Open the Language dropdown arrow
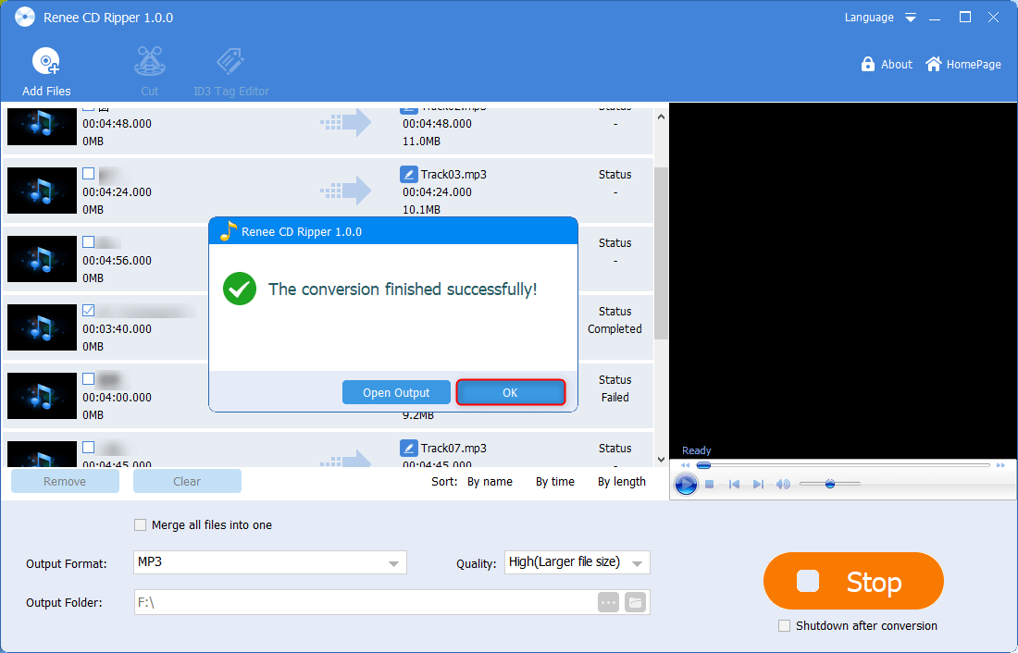 [911, 18]
